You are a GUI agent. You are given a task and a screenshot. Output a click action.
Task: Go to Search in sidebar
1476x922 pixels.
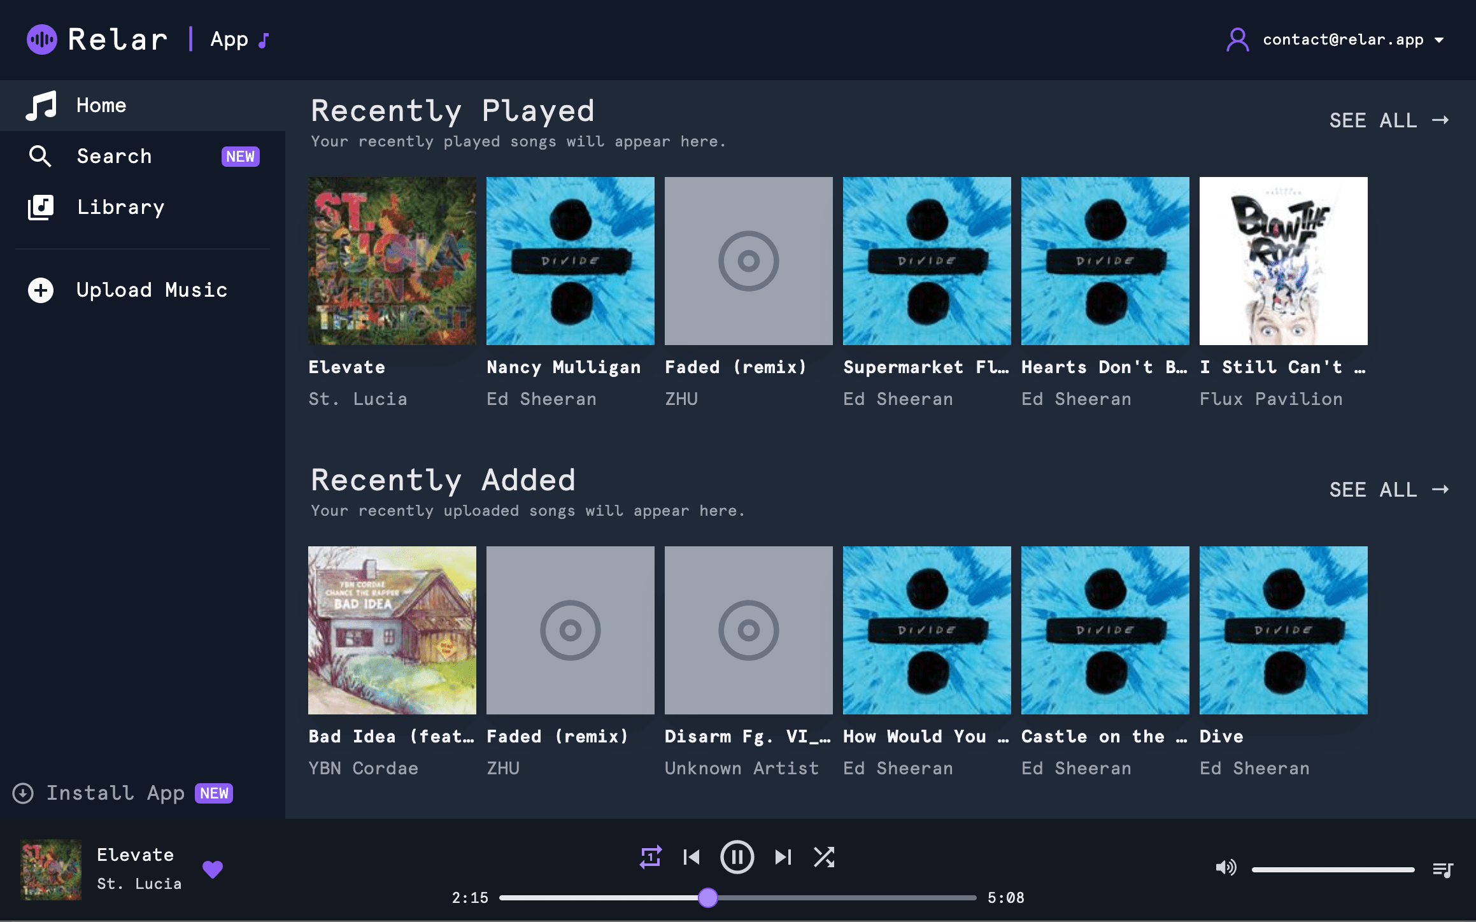point(114,157)
